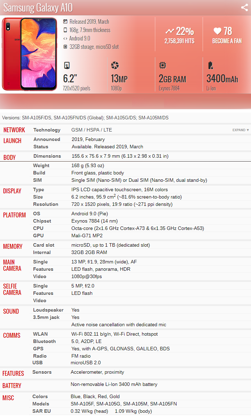The width and height of the screenshot is (251, 418).
Task: Click the chip icon beside 32GB storage
Action: 65,47
